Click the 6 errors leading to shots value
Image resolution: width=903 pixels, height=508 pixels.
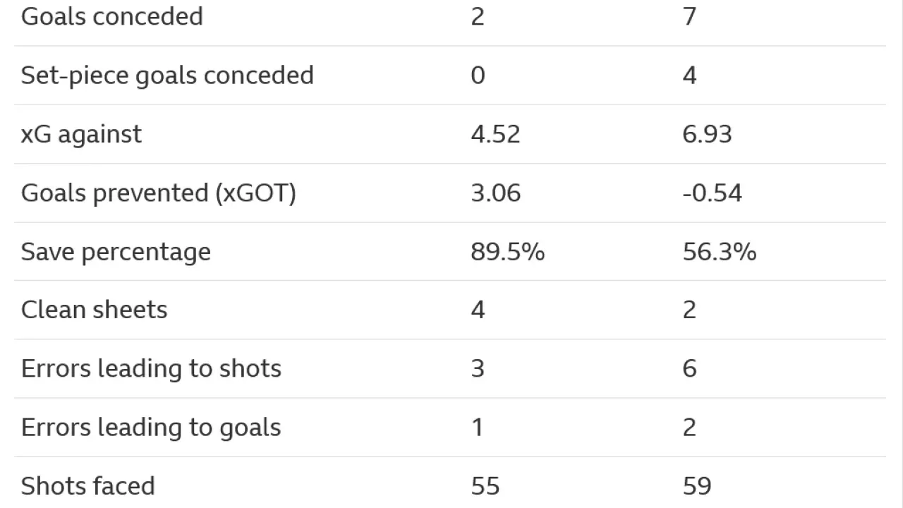coord(689,368)
